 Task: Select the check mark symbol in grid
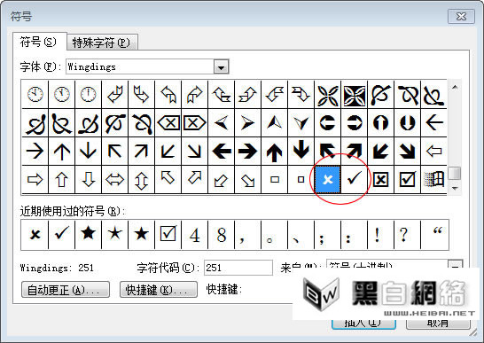tap(355, 179)
